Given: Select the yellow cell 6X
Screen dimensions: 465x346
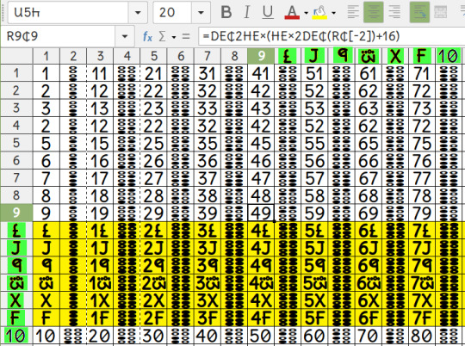Looking at the screenshot, I should tap(369, 300).
